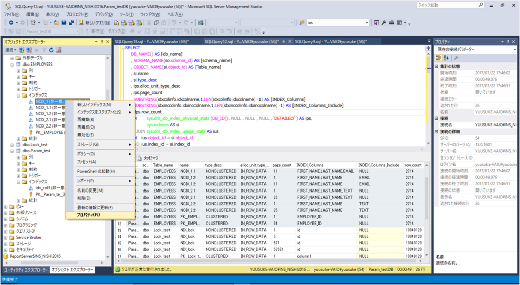This screenshot has height=285, width=520.
Task: Click the page_count column header in results
Action: pos(282,165)
